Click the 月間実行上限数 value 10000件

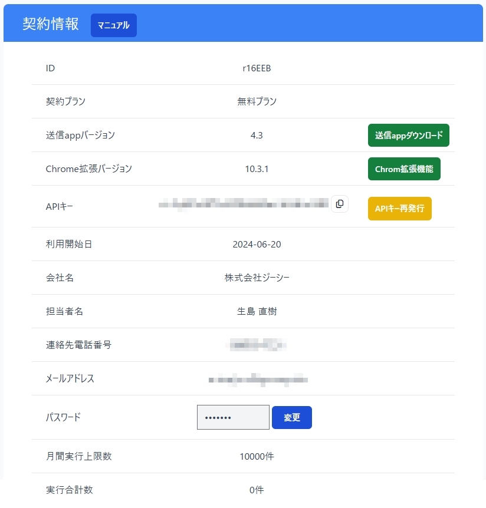[x=257, y=457]
